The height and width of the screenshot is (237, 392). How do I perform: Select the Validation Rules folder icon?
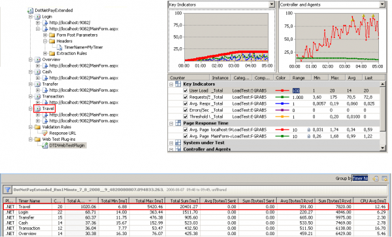point(37,127)
